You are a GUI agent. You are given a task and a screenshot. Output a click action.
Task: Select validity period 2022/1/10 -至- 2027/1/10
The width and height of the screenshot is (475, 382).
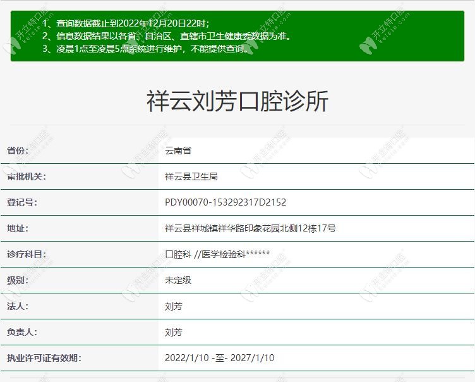point(220,358)
